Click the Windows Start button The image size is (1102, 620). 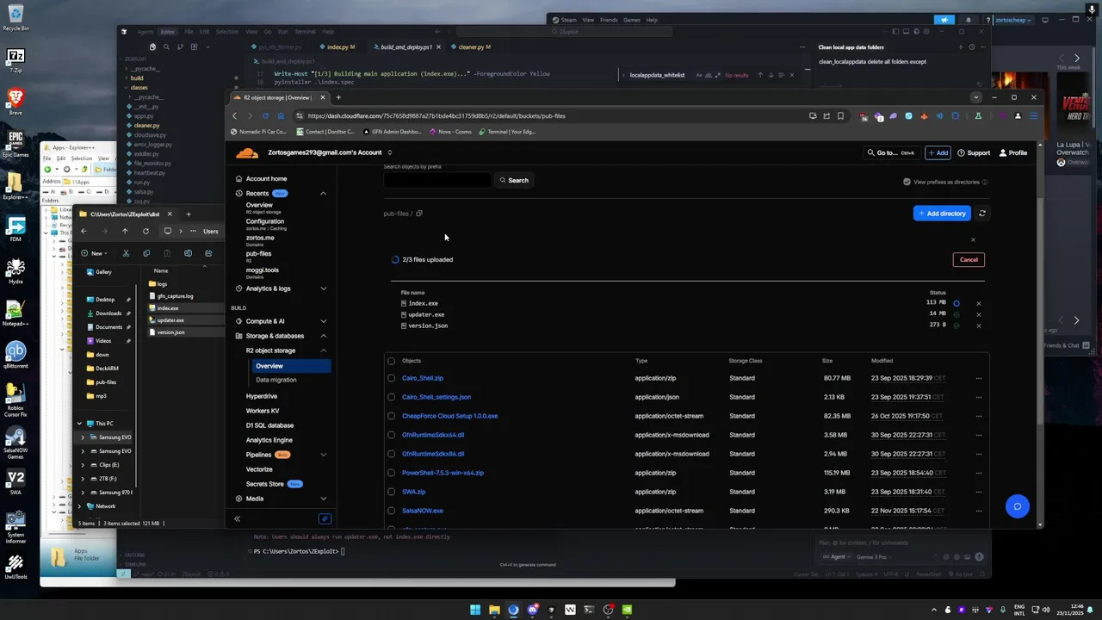pyautogui.click(x=475, y=610)
